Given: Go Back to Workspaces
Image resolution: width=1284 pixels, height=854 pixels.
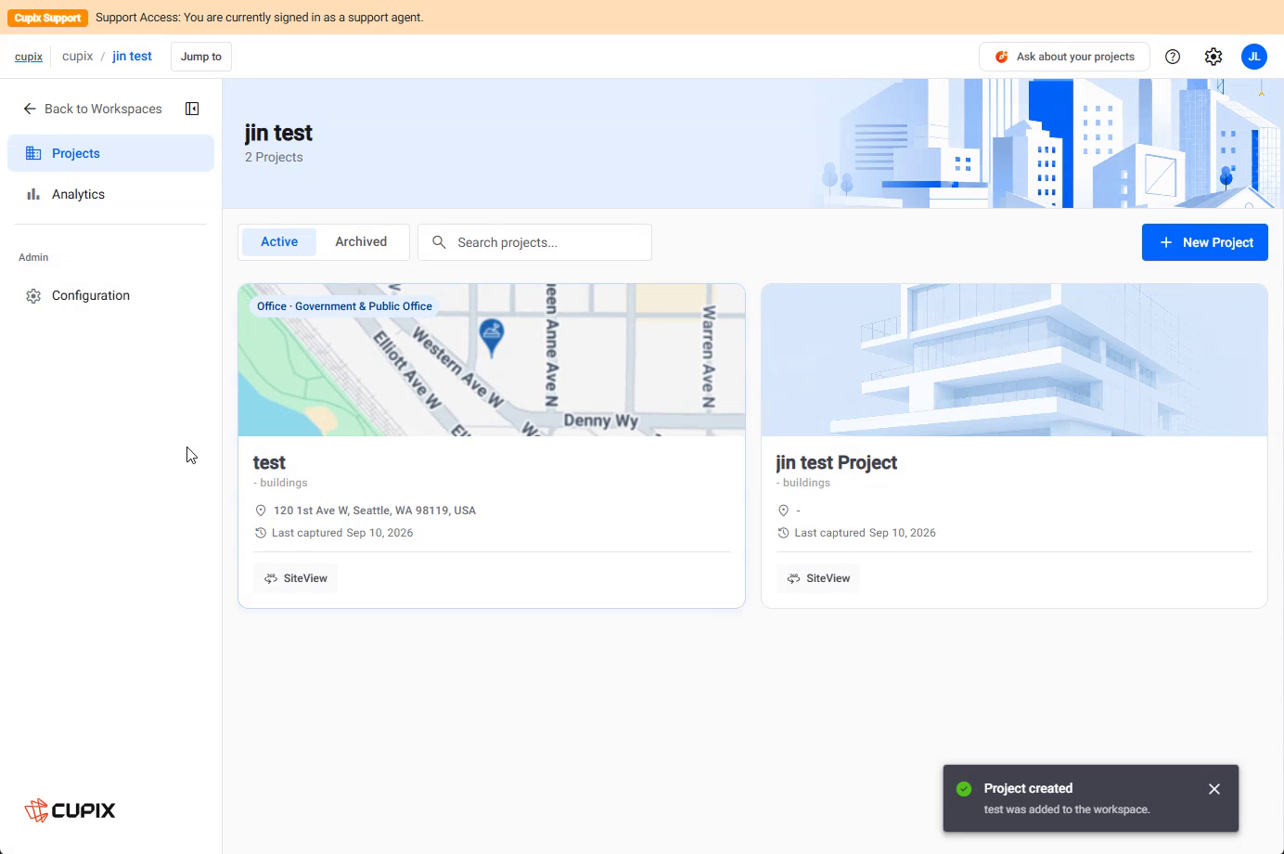Looking at the screenshot, I should tap(92, 109).
